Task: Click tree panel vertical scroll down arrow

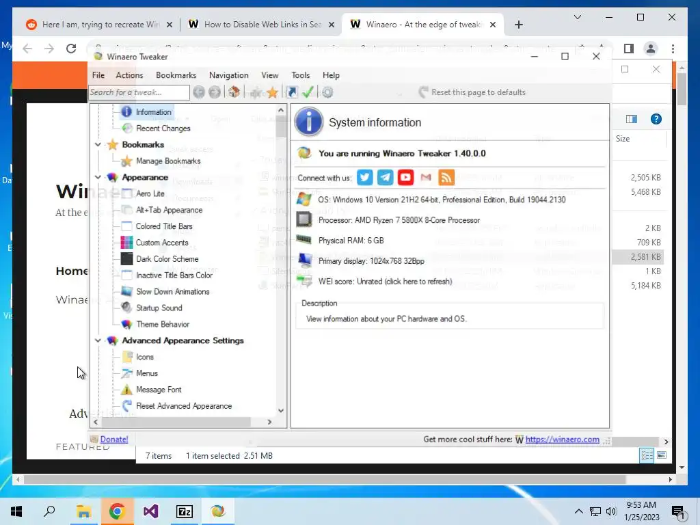Action: (281, 411)
